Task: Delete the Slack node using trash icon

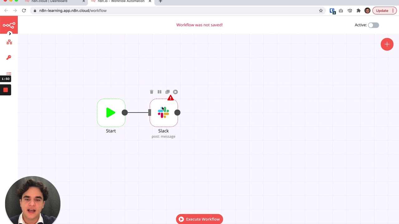Action: (151, 92)
